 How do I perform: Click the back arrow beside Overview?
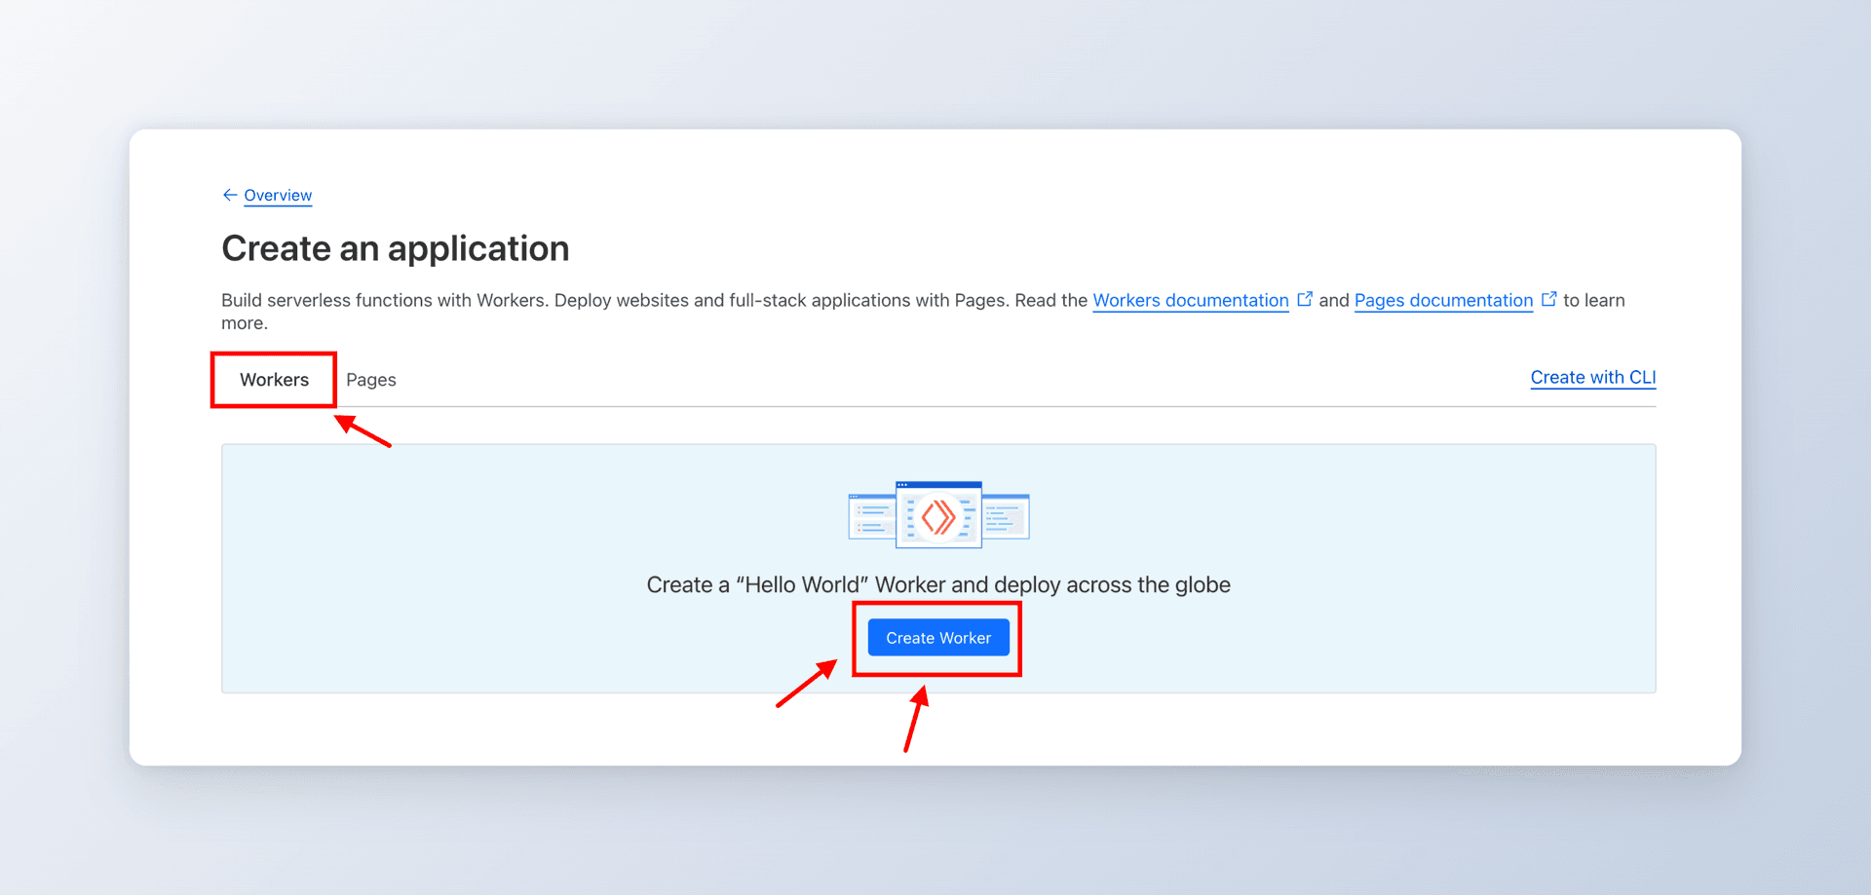(x=230, y=195)
